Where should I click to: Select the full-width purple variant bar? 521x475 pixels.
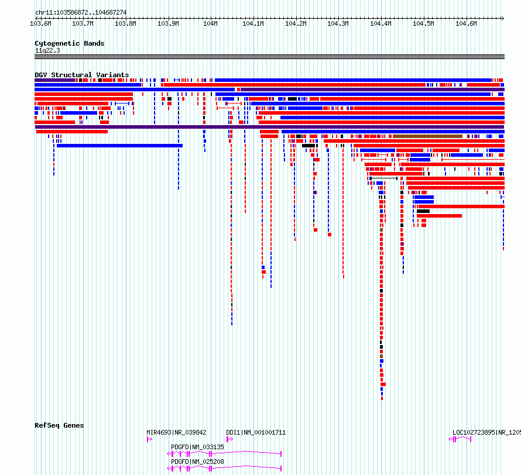pos(269,127)
